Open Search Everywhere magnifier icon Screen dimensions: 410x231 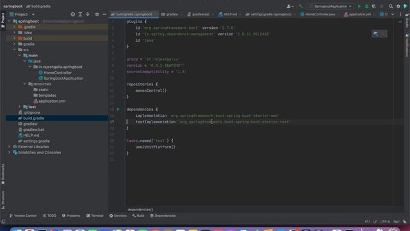[x=391, y=6]
